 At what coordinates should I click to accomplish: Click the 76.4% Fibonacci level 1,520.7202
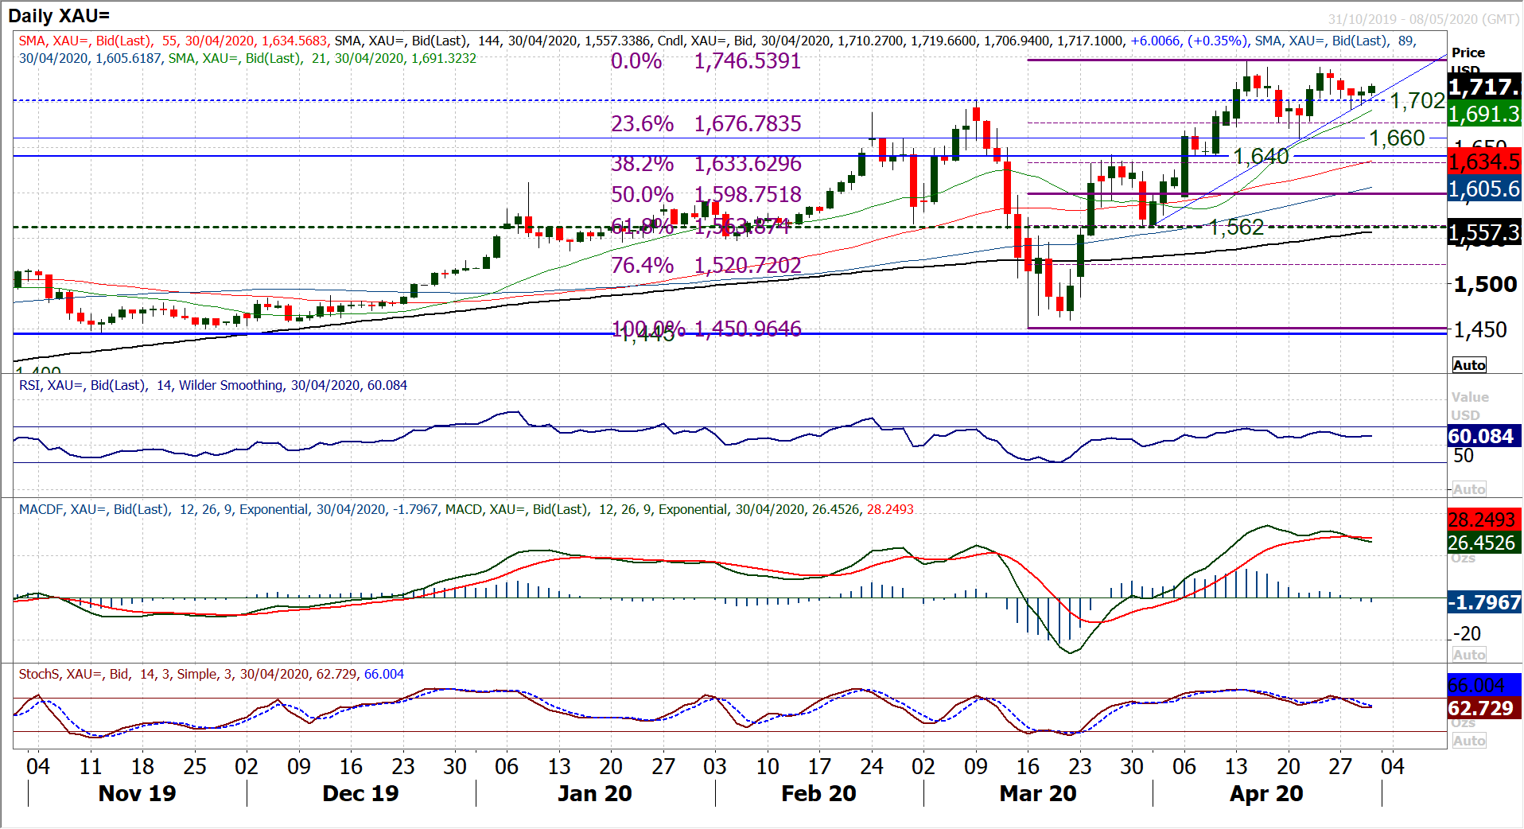[706, 265]
